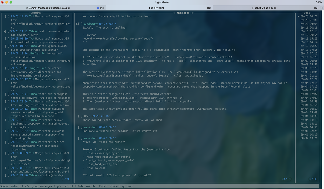Select the 08-30 13:21 log entry
Viewport: 324px width, 189px height.
pos(309,138)
